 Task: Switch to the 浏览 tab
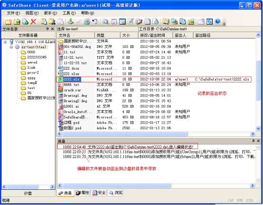point(116,193)
